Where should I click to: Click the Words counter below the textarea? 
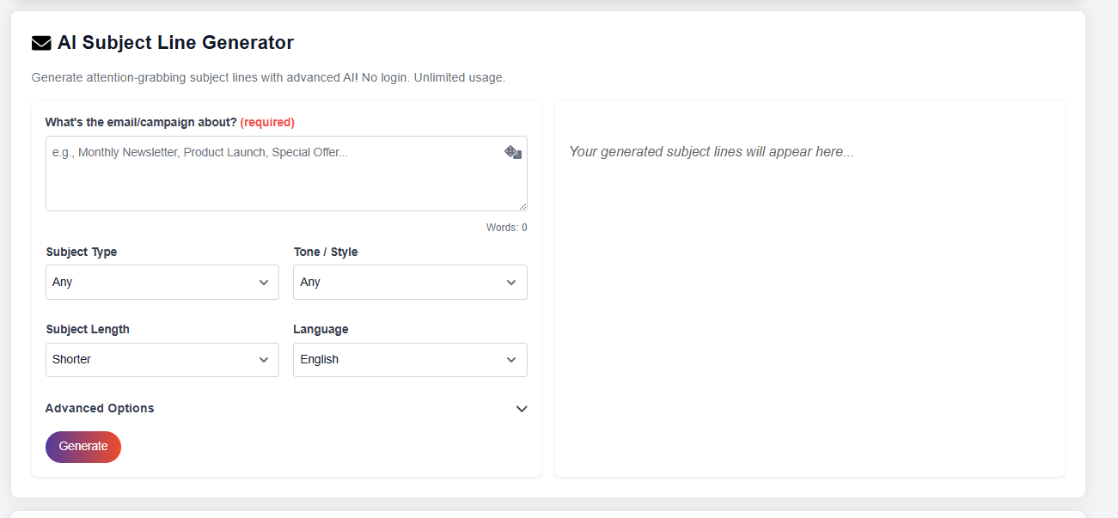click(x=506, y=227)
